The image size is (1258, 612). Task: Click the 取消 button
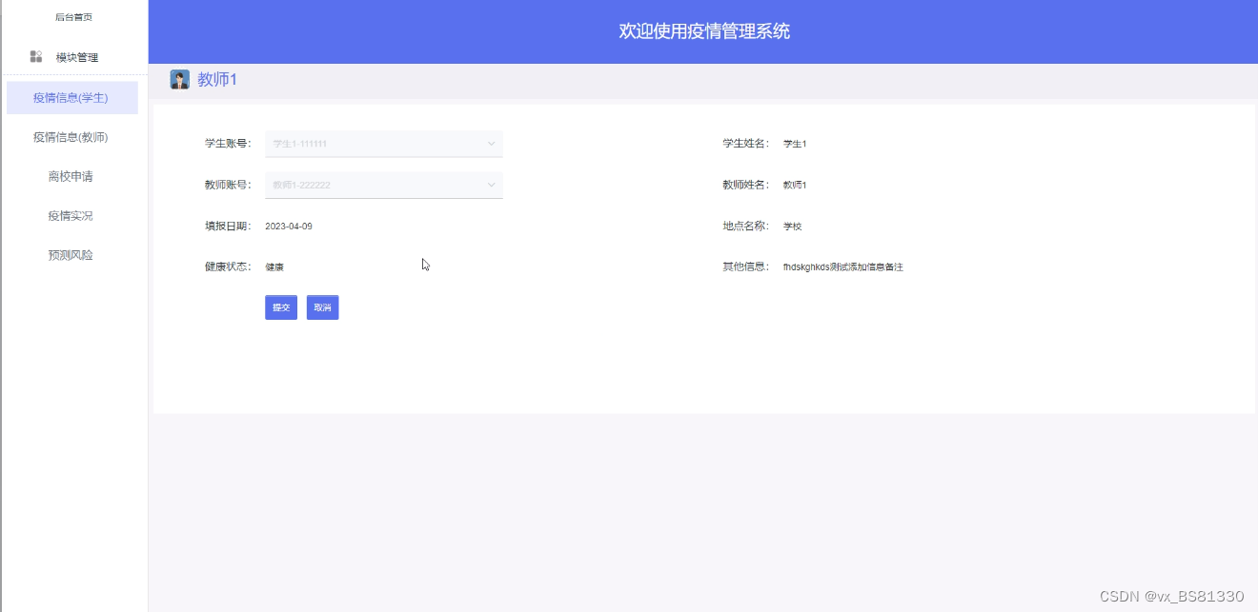pyautogui.click(x=323, y=307)
